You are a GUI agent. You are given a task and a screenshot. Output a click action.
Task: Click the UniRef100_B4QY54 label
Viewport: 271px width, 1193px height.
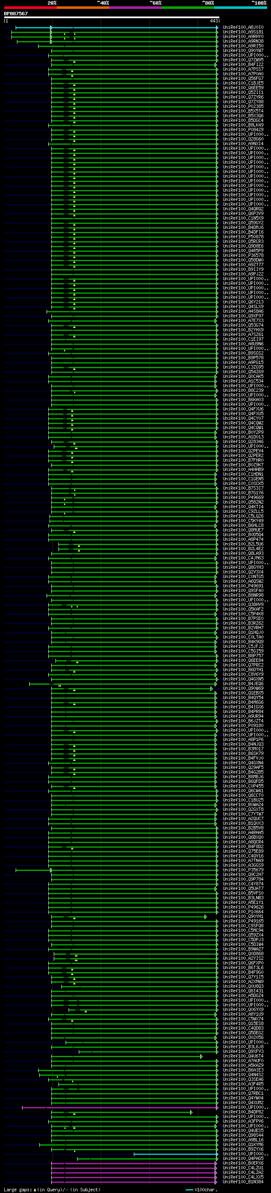(x=243, y=697)
